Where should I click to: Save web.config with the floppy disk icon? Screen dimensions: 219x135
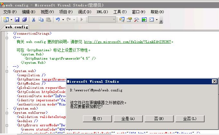17,20
